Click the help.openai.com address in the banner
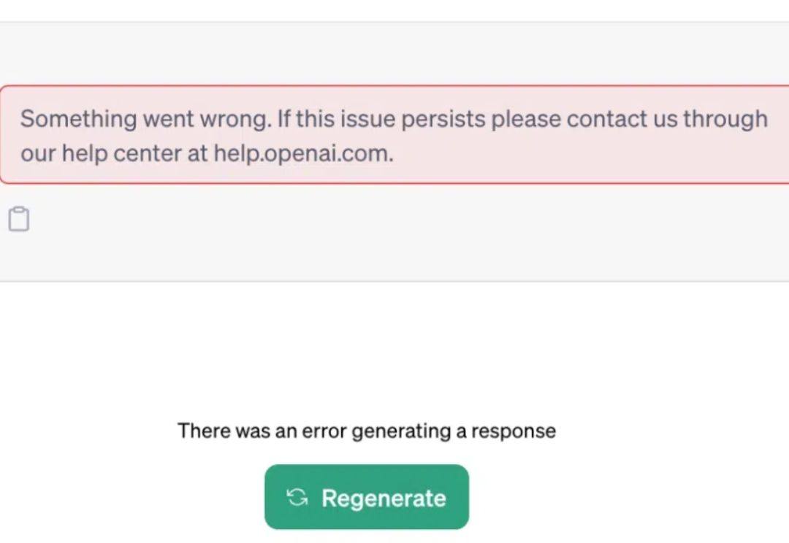This screenshot has width=789, height=543. (x=303, y=153)
